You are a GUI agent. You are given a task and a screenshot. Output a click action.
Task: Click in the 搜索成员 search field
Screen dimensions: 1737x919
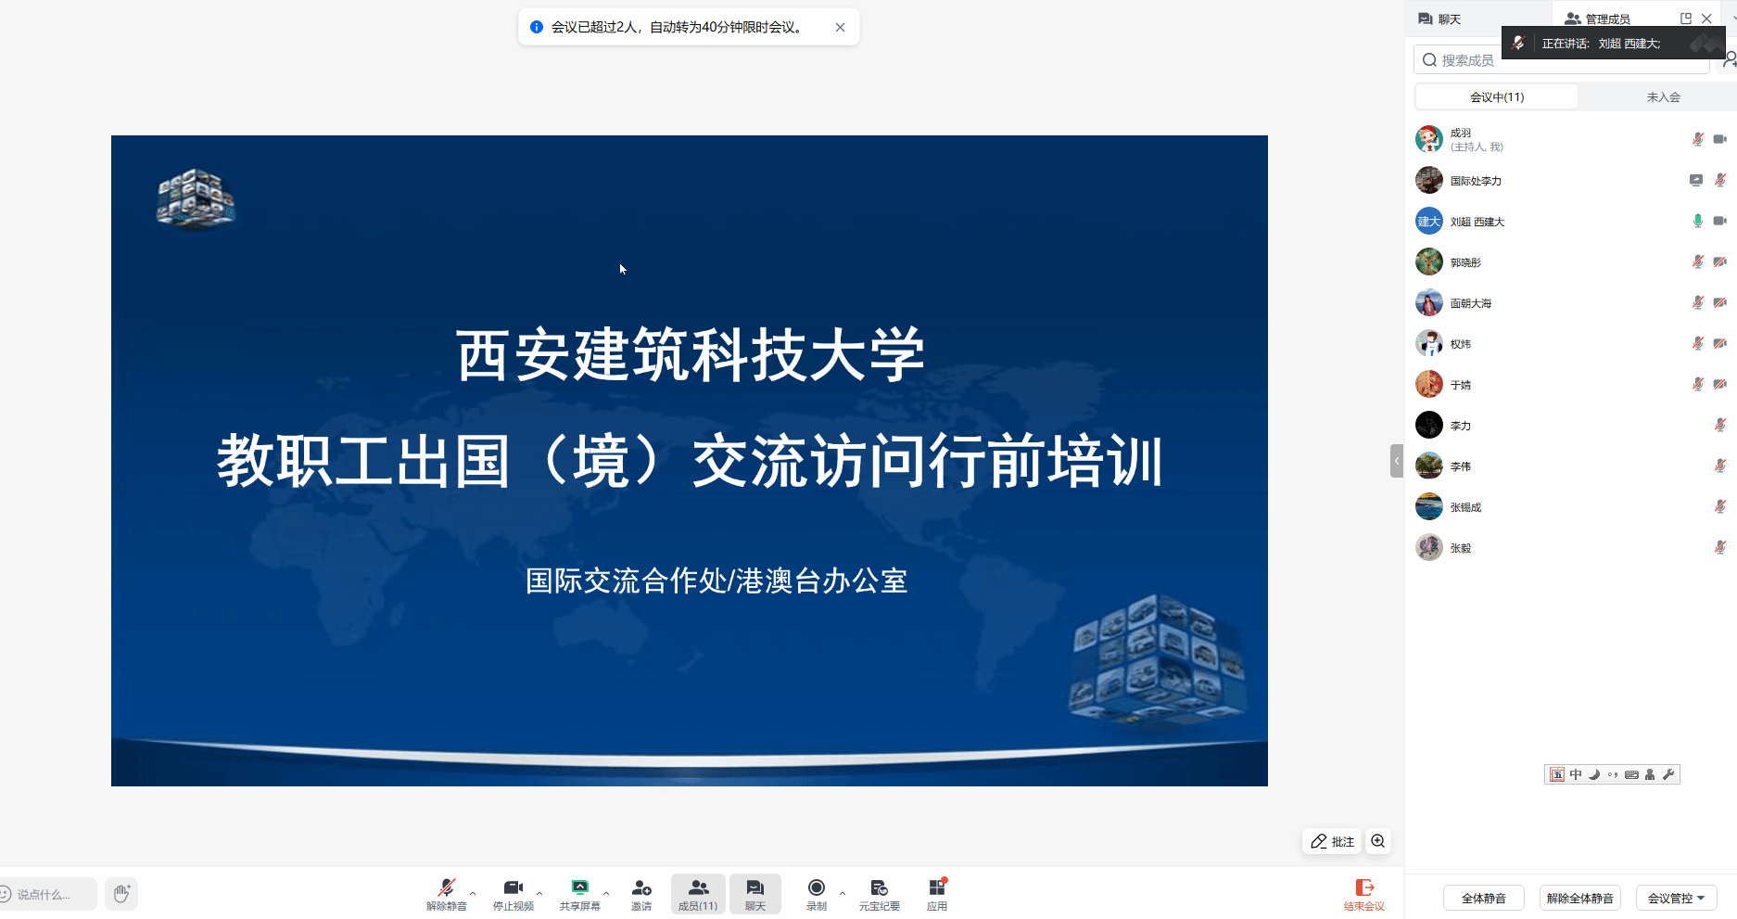coord(1561,60)
